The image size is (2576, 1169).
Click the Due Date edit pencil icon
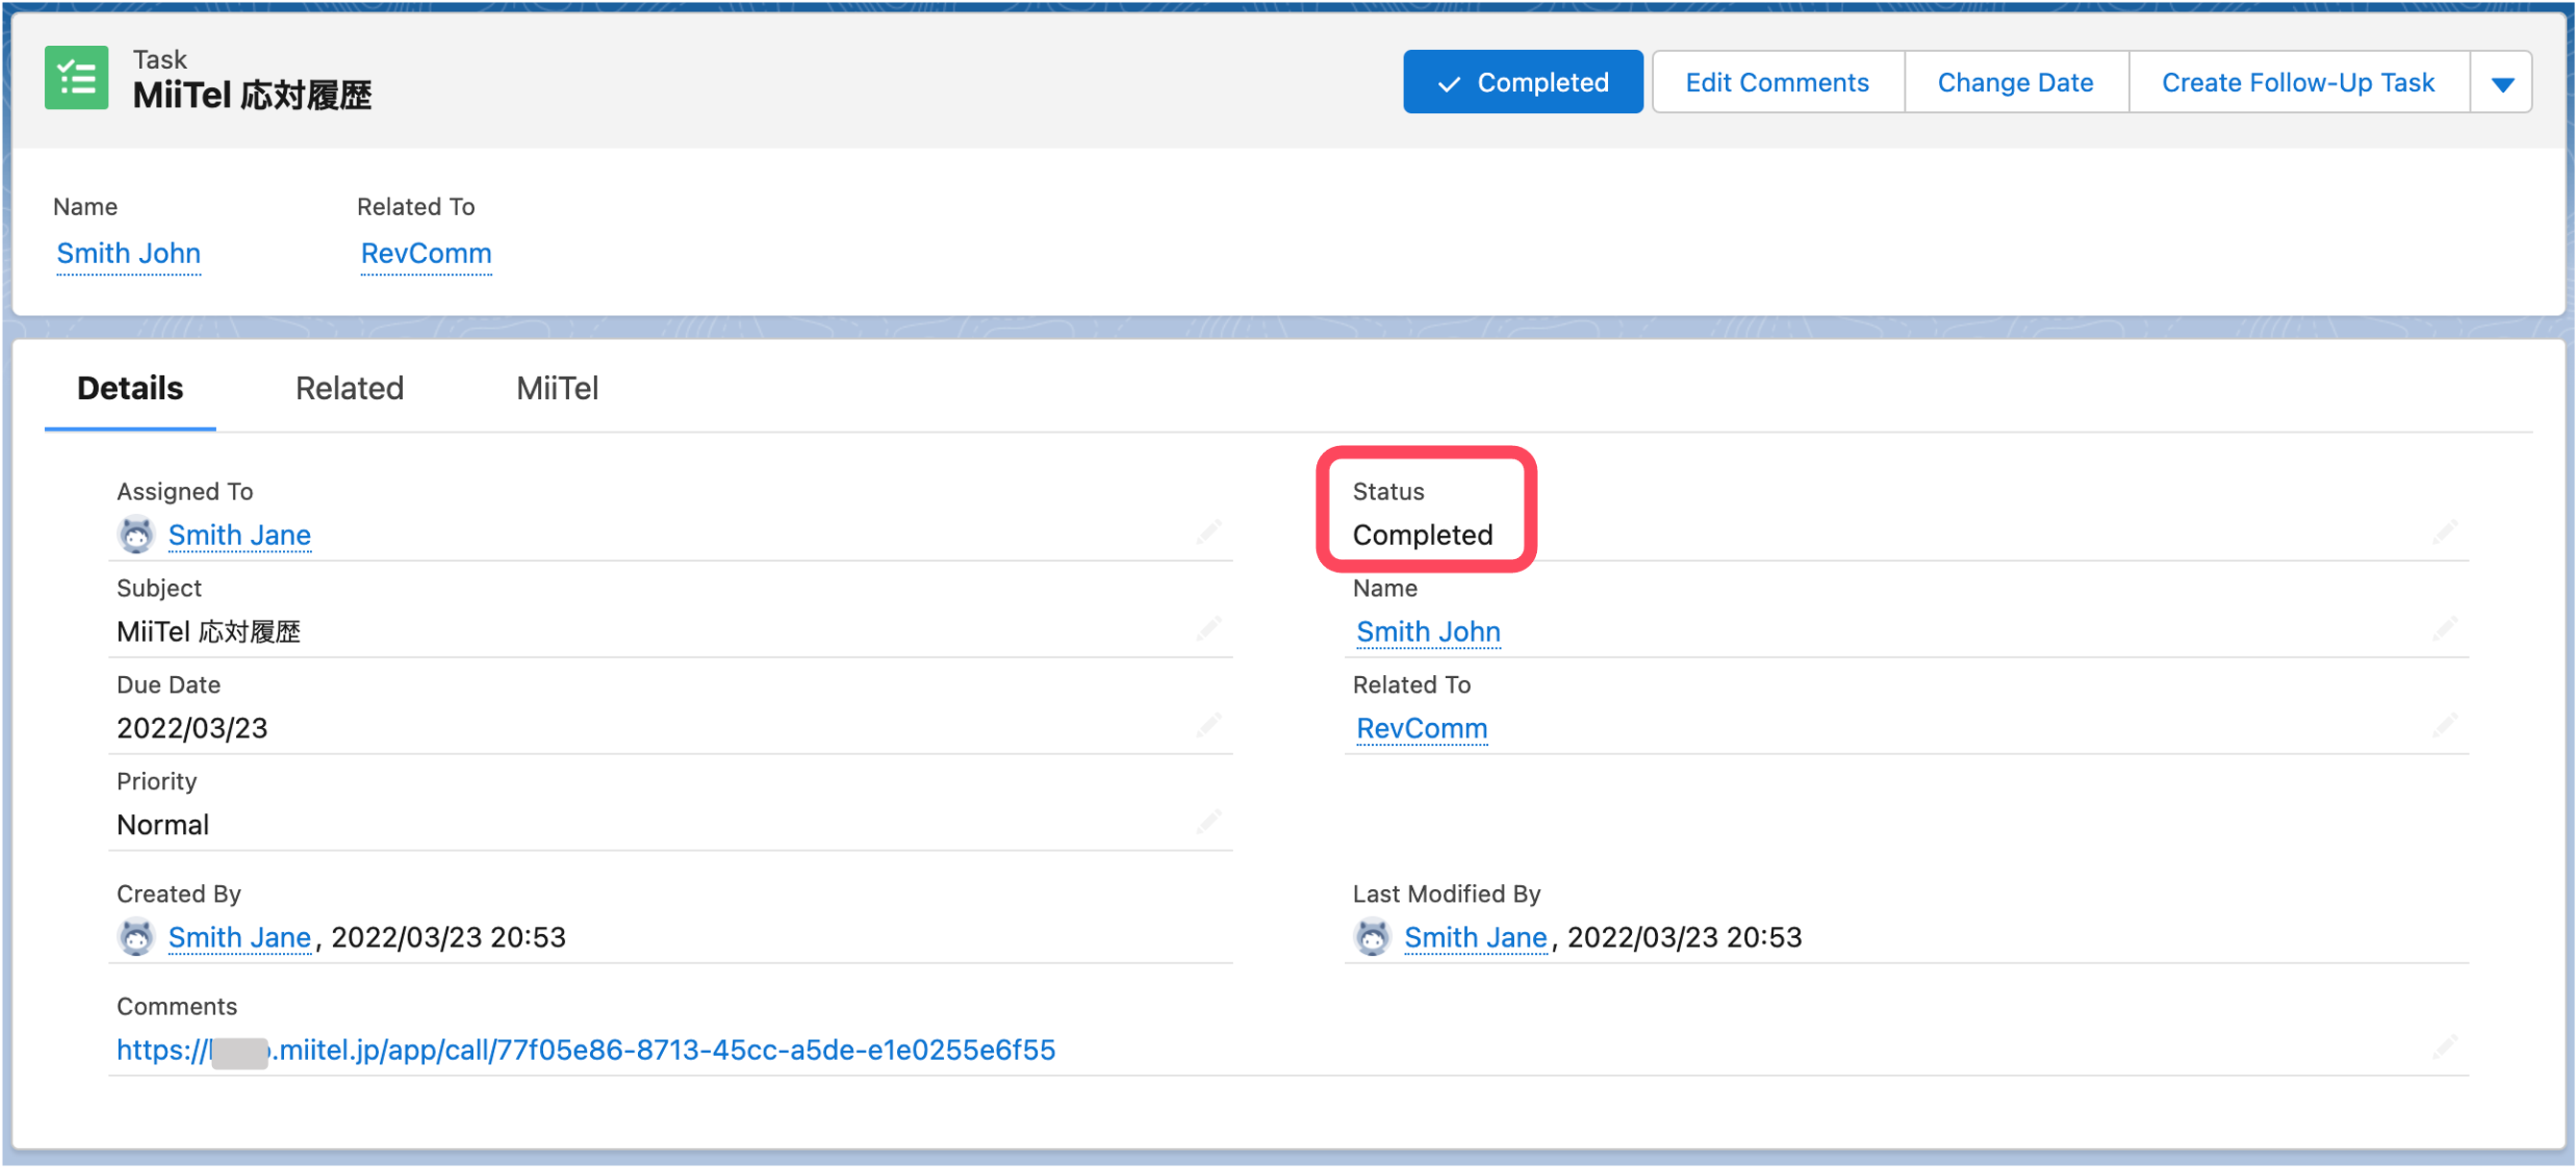[1209, 724]
